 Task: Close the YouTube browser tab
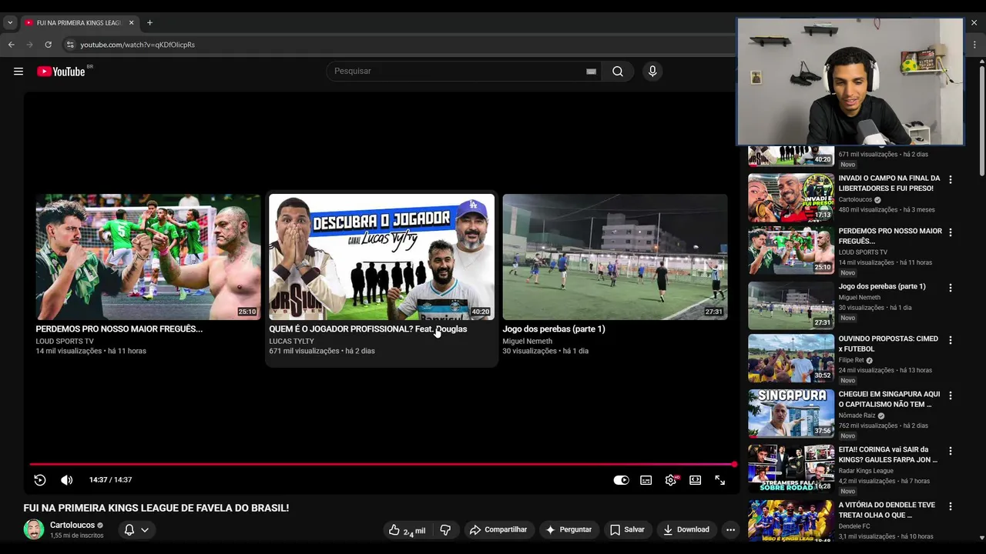131,23
